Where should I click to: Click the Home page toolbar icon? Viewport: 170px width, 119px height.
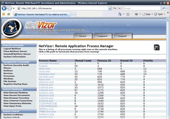pyautogui.click(x=120, y=14)
